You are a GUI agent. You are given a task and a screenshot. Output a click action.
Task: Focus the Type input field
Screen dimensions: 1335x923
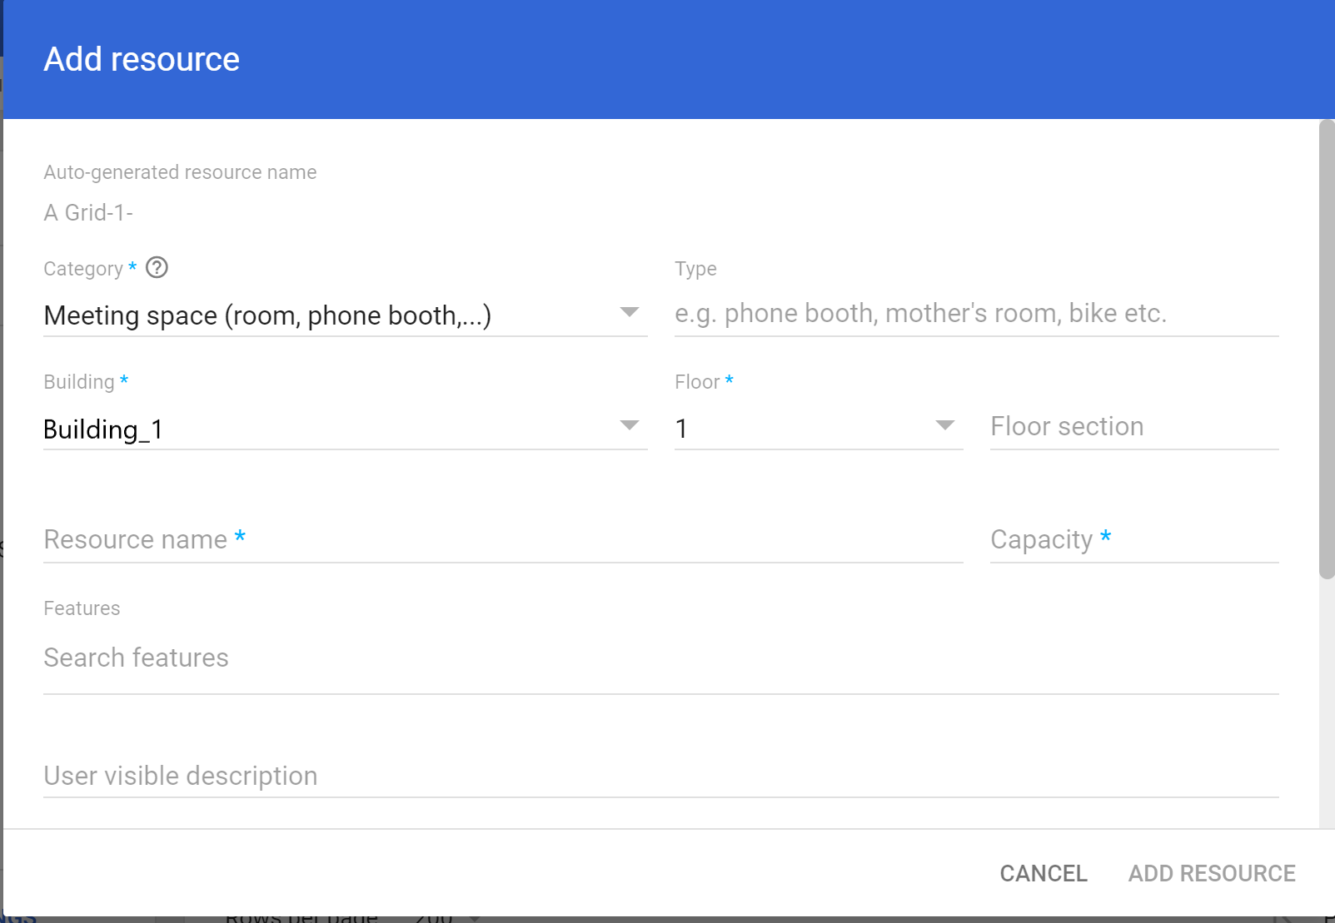pyautogui.click(x=975, y=314)
